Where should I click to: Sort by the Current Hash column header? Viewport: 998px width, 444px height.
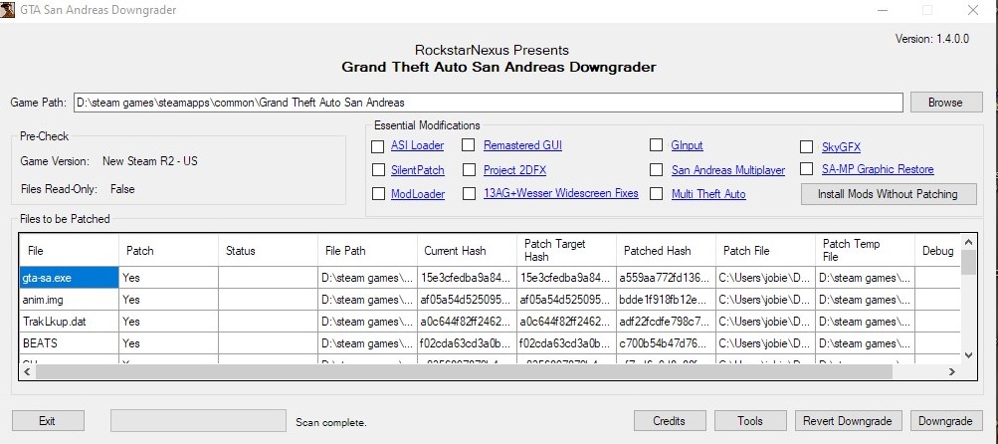(466, 251)
